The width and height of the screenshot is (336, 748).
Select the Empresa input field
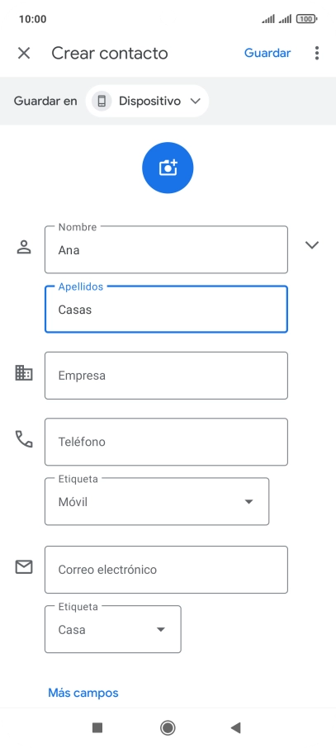166,376
